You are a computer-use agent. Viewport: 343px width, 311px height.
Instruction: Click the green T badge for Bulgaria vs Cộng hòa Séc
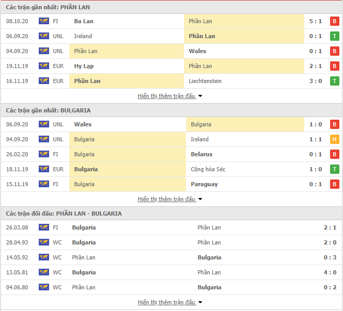[x=334, y=169]
